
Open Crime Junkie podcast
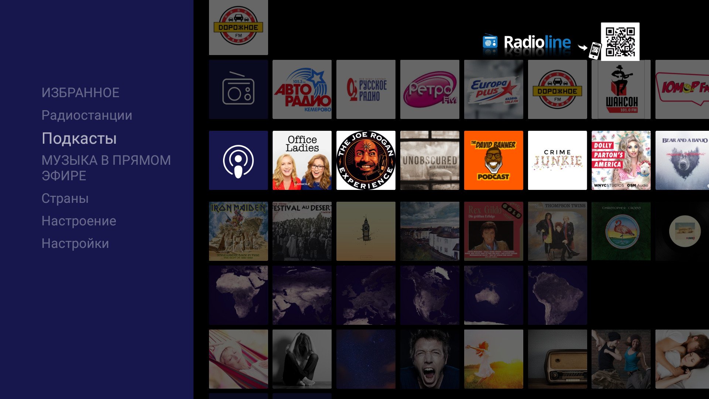point(558,160)
